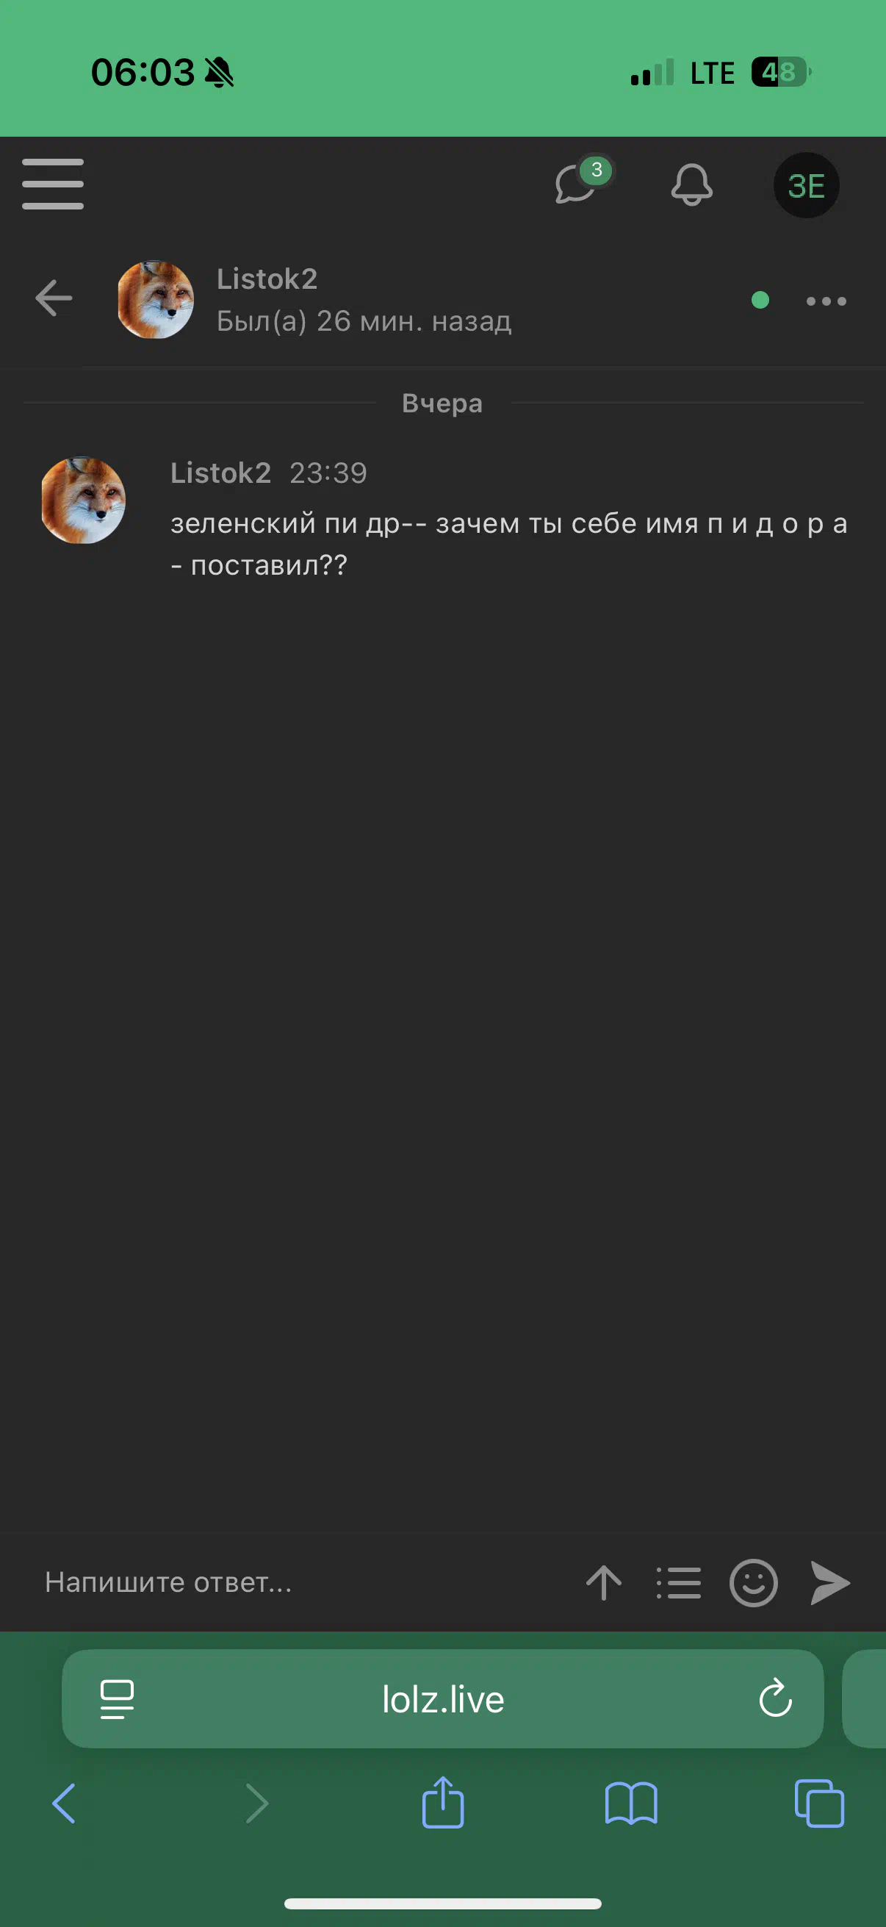Open Listok2 username link in message
Image resolution: width=886 pixels, height=1927 pixels.
[x=220, y=473]
